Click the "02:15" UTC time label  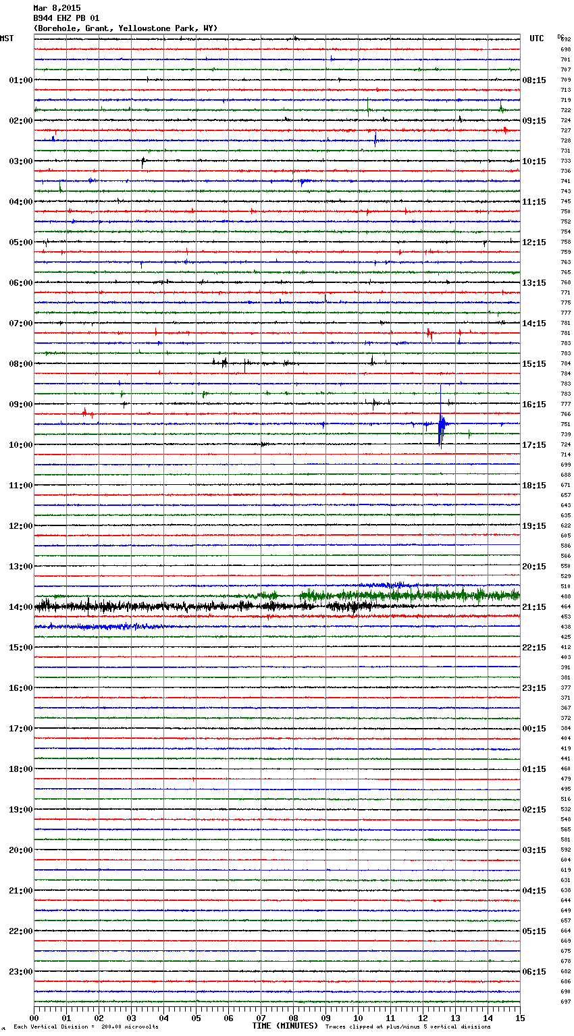534,810
